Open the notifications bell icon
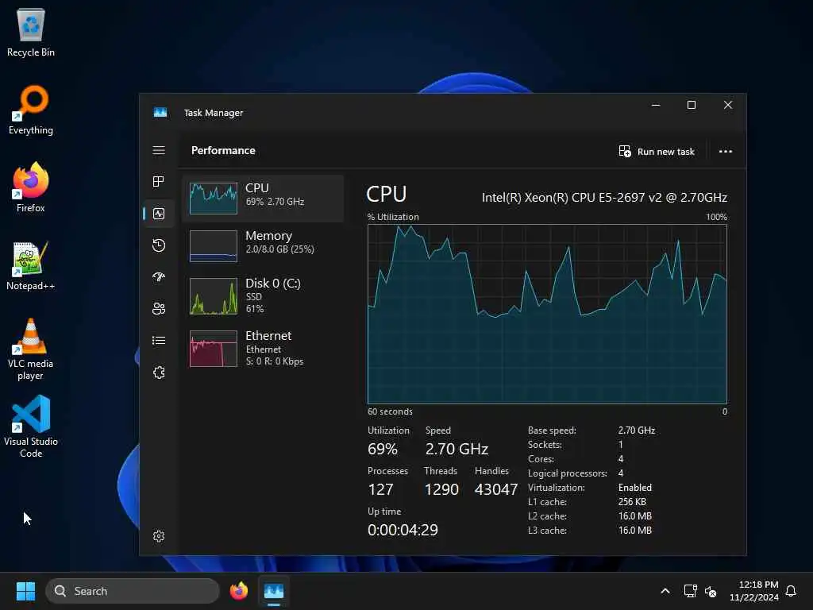This screenshot has height=610, width=813. click(791, 591)
